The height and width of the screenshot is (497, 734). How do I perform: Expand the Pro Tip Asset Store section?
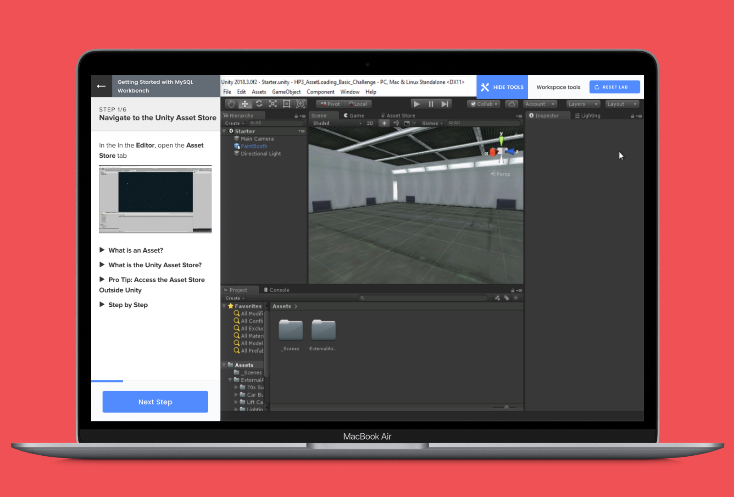pos(152,285)
